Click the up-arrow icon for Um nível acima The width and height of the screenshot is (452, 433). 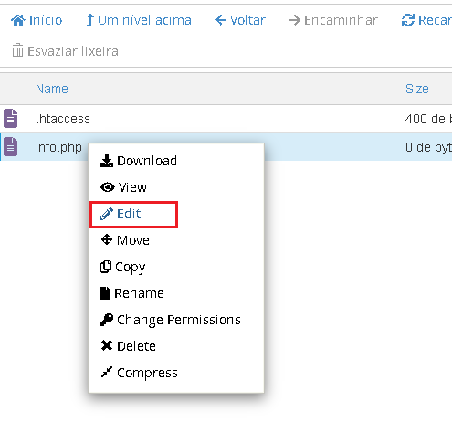click(x=89, y=20)
